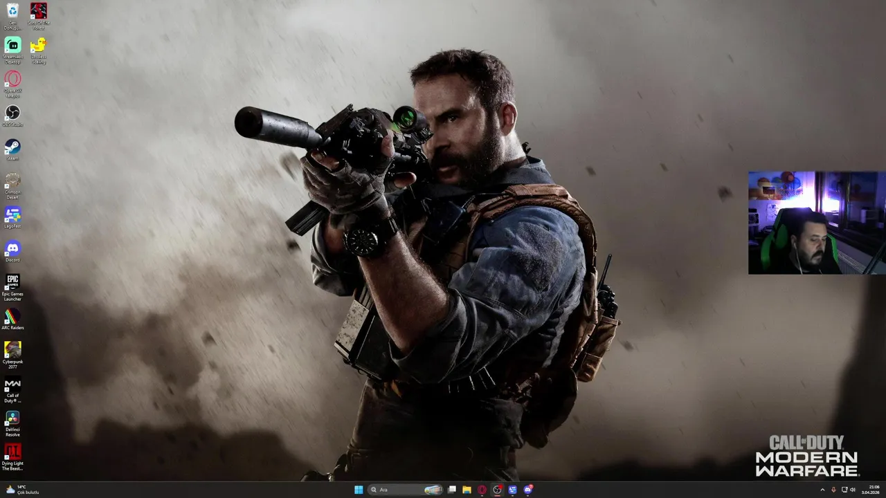Select the Streamlabs Desktop shortcut
This screenshot has height=498, width=886.
(12, 50)
